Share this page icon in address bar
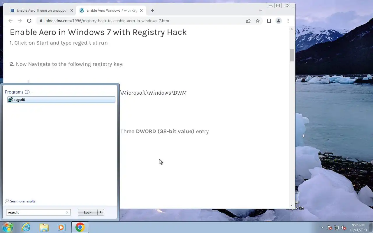Image resolution: width=373 pixels, height=233 pixels. (x=248, y=21)
